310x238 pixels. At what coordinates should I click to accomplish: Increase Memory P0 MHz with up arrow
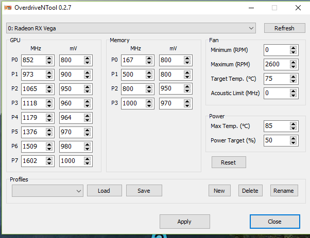pyautogui.click(x=149, y=58)
